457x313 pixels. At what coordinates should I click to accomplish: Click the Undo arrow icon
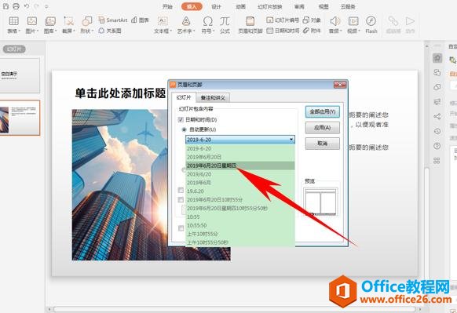(27, 6)
